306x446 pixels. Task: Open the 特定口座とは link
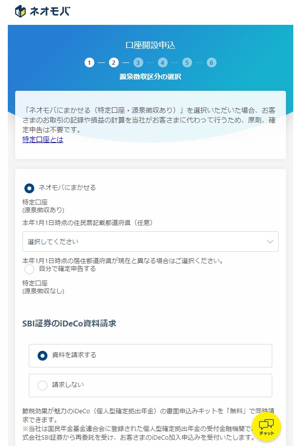coord(43,140)
